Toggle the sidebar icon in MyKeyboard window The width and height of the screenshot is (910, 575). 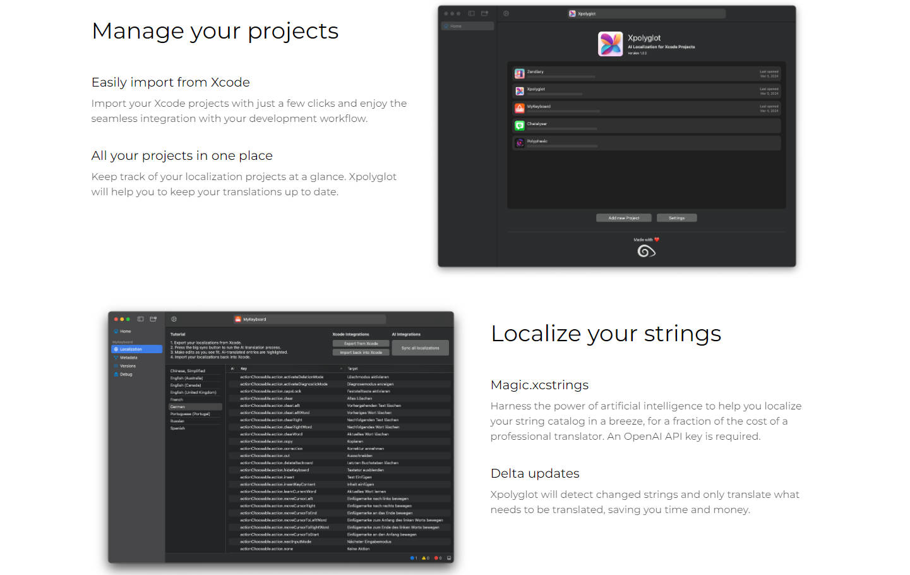click(x=140, y=319)
